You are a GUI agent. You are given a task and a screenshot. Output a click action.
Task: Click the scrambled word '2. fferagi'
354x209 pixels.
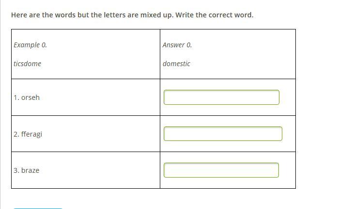(28, 134)
